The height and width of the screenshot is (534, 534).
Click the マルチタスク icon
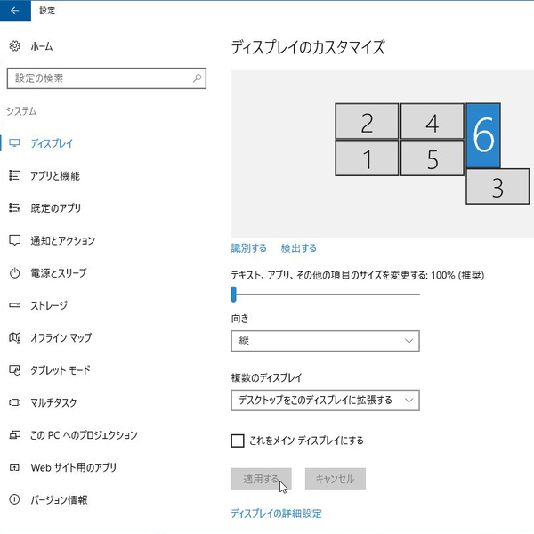[14, 402]
